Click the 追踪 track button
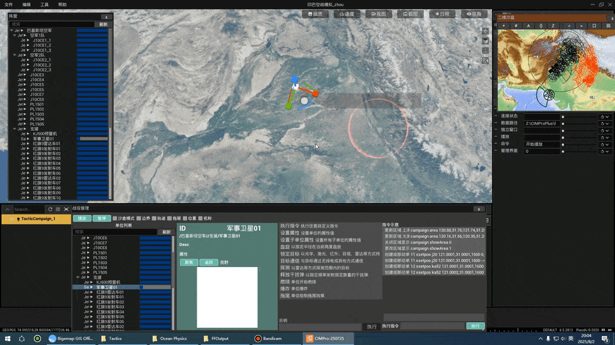Image resolution: width=615 pixels, height=345 pixels. (x=209, y=263)
